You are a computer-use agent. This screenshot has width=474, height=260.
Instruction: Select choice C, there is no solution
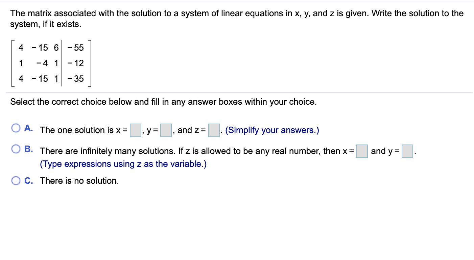(16, 181)
